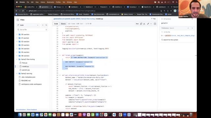
Task: Toggle the symbols panel icon
Action: (x=155, y=24)
